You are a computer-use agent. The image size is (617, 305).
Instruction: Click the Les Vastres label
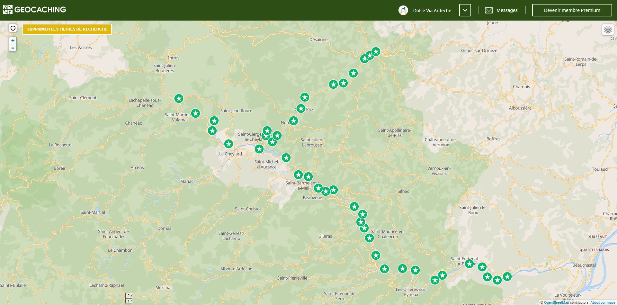(81, 48)
